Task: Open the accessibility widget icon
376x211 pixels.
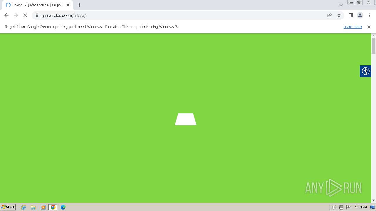Action: 365,71
